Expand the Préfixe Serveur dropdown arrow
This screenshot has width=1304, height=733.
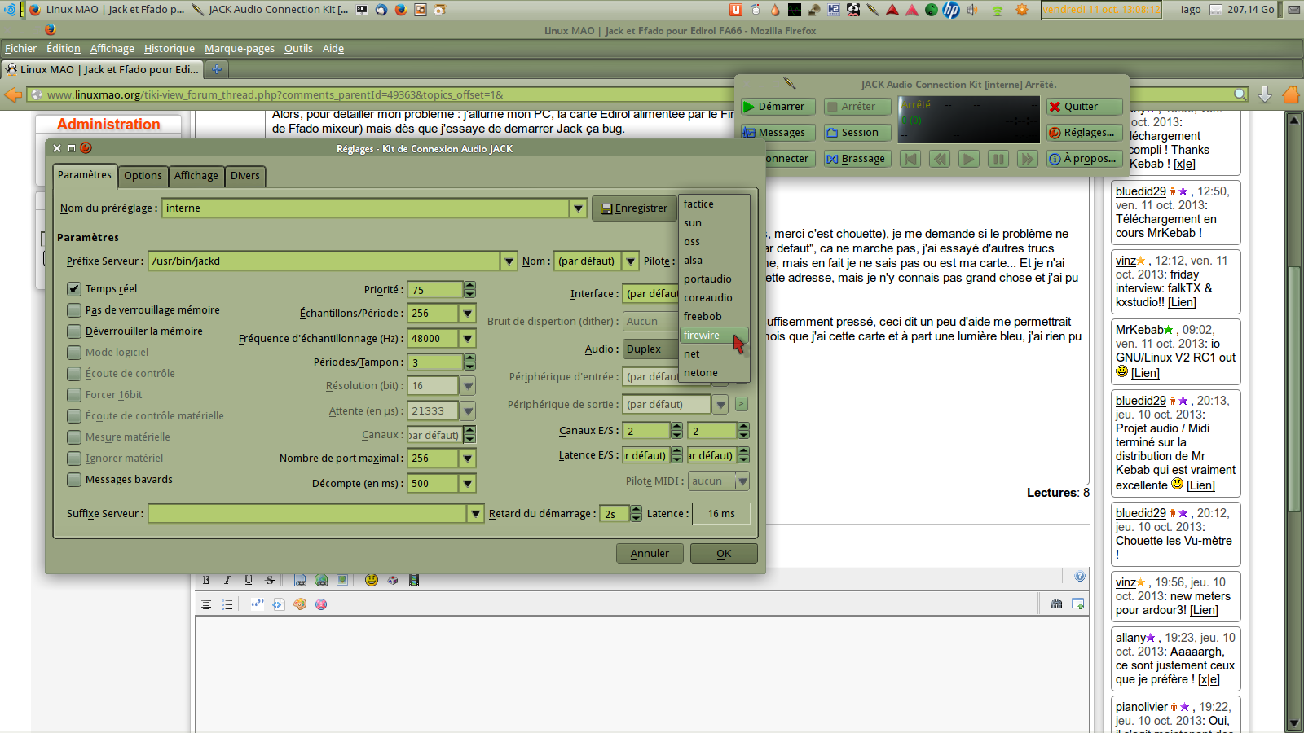click(509, 261)
